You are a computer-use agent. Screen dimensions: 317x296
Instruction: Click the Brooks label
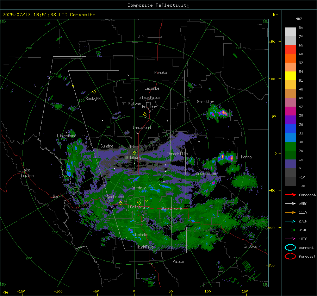coord(250,246)
